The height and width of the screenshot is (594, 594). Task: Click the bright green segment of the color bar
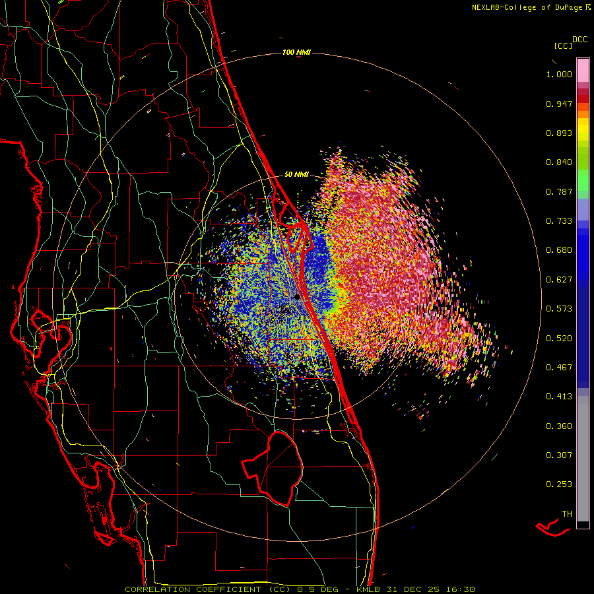pos(583,180)
